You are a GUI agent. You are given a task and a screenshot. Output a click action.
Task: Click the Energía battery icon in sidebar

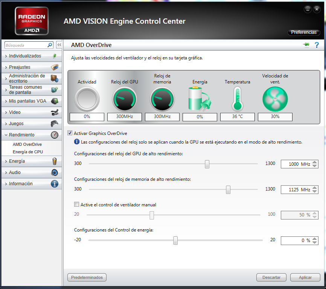point(55,161)
